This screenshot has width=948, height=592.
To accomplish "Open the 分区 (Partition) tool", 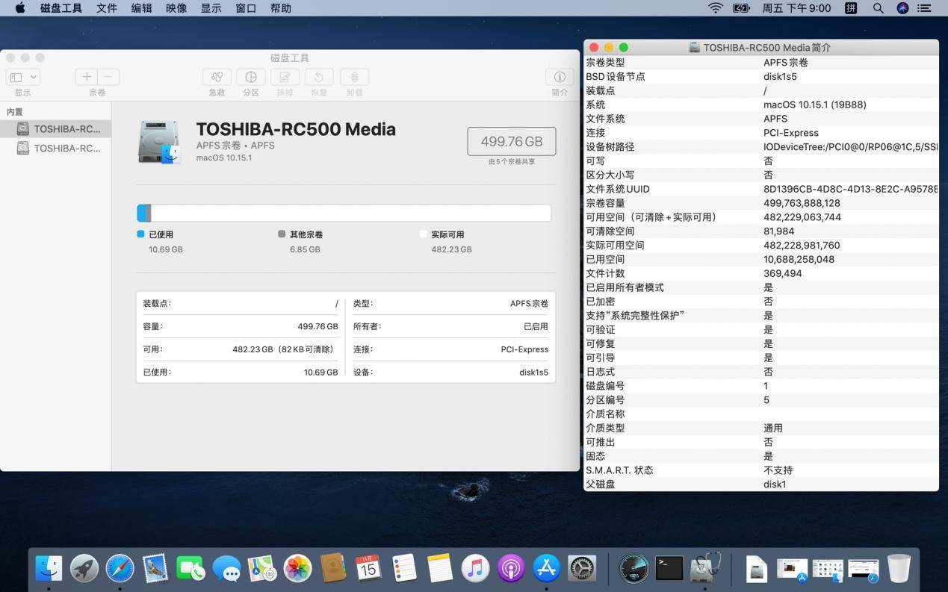I will (250, 77).
